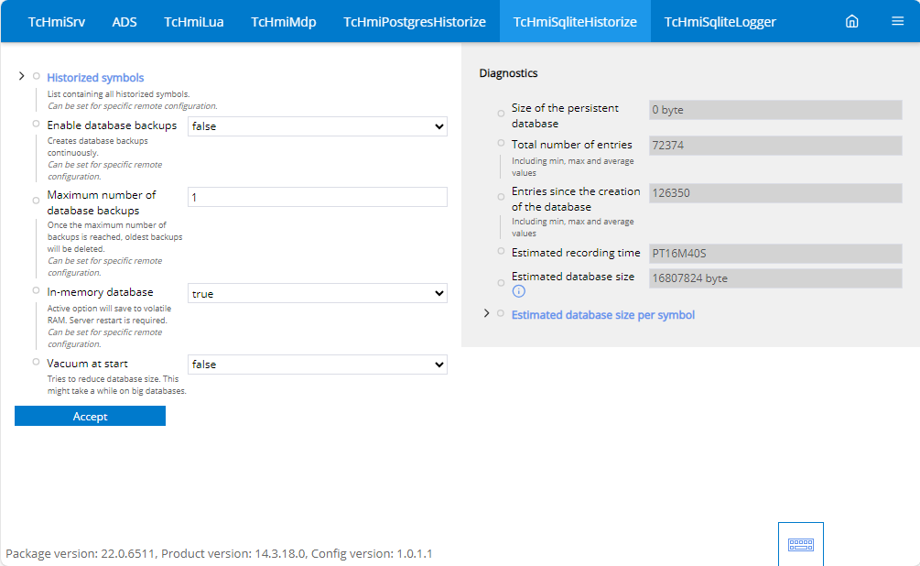Click the entries since creation value 126350

[x=775, y=193]
